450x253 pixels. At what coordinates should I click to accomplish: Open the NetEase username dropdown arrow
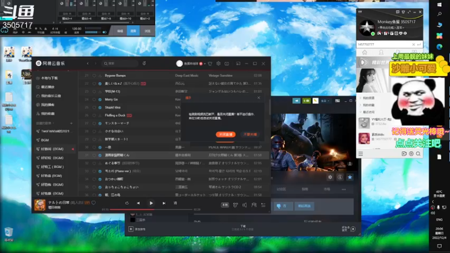coord(205,64)
